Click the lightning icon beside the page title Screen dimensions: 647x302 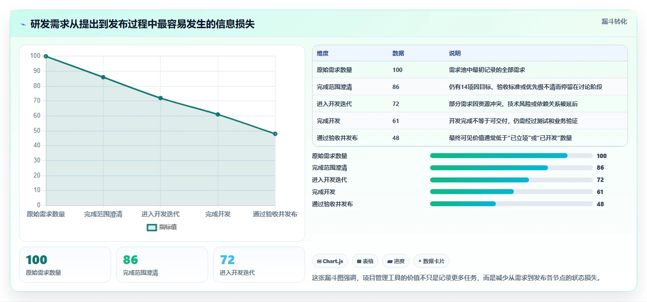point(23,24)
